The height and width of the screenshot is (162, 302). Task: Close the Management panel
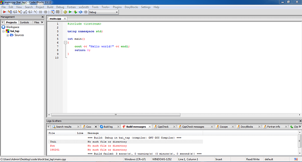coord(42,17)
